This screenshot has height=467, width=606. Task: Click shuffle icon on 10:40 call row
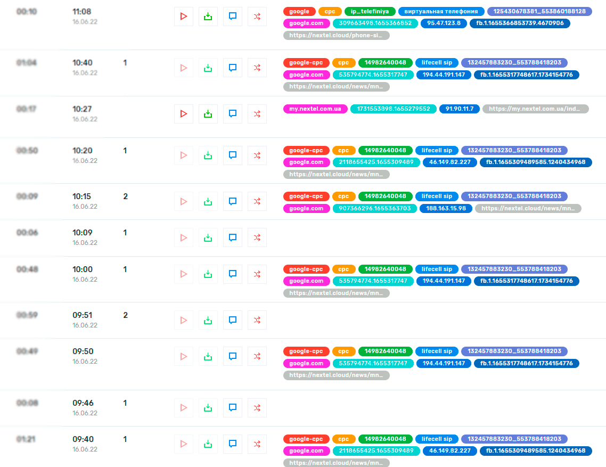pos(257,68)
